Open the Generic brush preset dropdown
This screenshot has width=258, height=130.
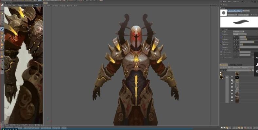[232, 15]
